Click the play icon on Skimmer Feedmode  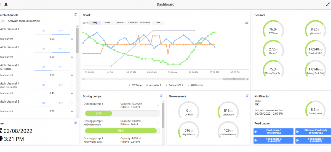pyautogui.click(x=298, y=132)
